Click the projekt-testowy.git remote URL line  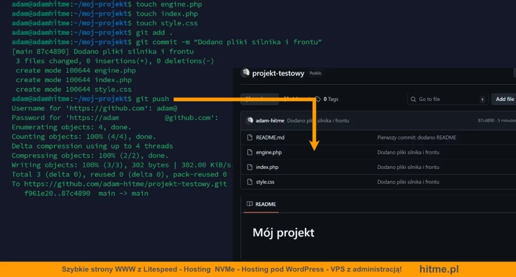[119, 184]
